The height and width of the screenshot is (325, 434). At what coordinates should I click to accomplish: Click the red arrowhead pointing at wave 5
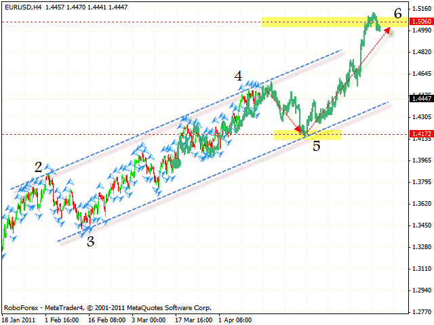[x=300, y=131]
